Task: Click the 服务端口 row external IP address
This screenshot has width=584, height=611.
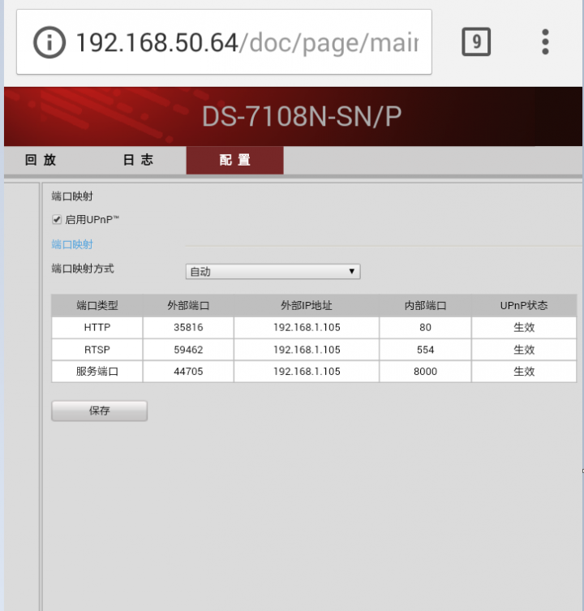Action: (x=307, y=372)
